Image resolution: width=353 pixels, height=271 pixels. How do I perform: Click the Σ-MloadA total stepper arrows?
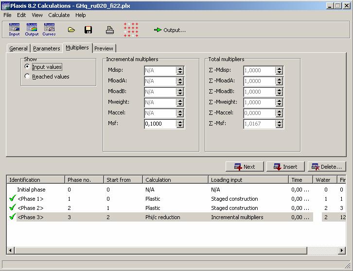point(279,81)
